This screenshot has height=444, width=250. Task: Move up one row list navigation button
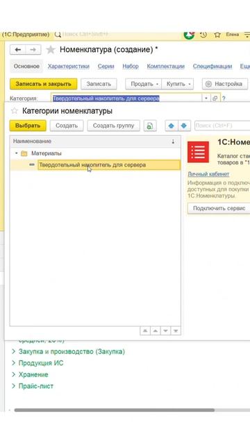point(155,331)
